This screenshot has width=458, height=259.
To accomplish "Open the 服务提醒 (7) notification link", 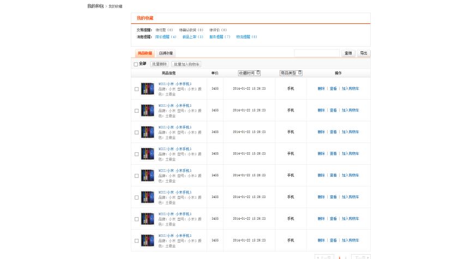I will (x=220, y=37).
